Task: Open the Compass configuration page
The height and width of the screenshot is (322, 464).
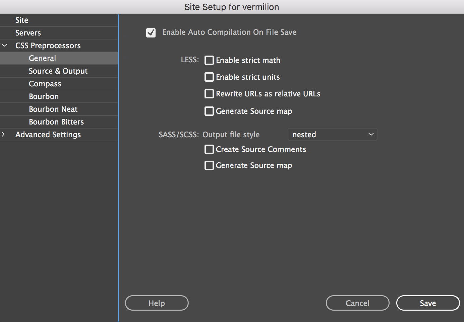Action: coord(45,83)
